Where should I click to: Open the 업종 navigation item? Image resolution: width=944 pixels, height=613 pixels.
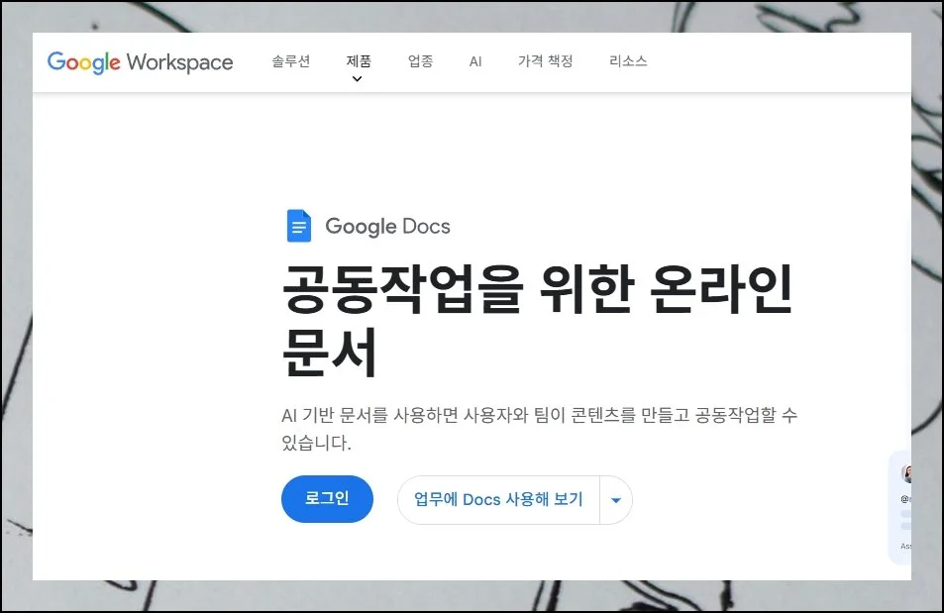[x=420, y=60]
